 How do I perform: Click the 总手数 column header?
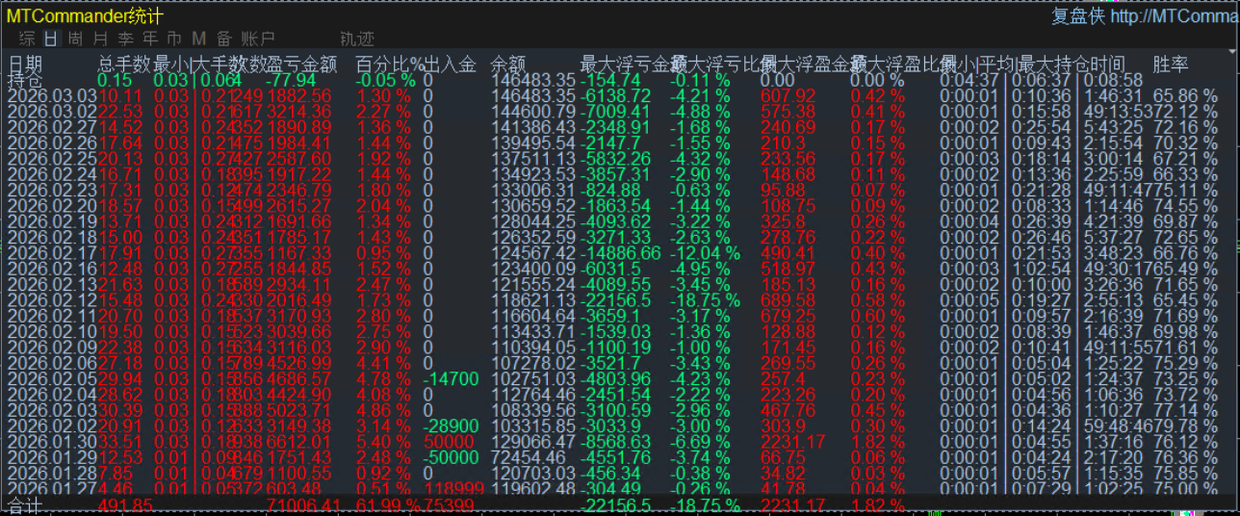(x=124, y=64)
